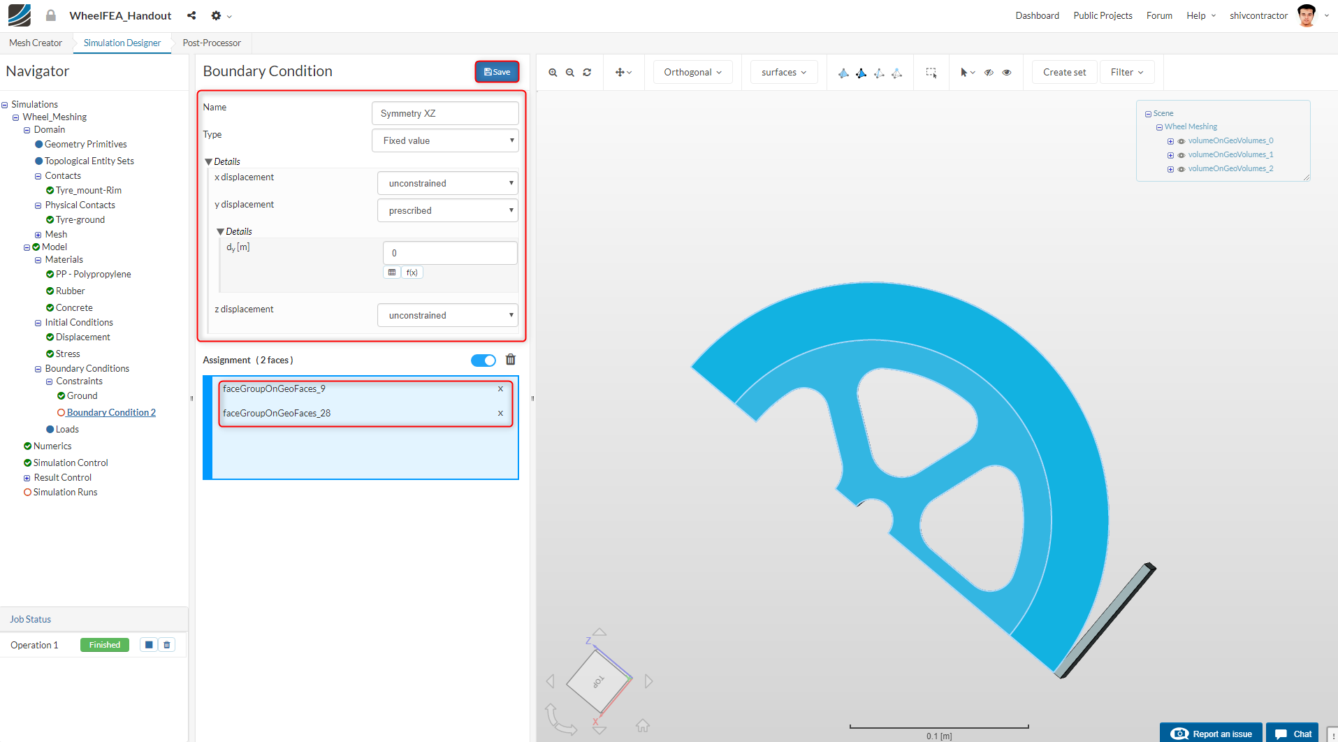Expand volumeOnGeoVolumes_1 in scene tree
This screenshot has width=1338, height=742.
click(1170, 155)
